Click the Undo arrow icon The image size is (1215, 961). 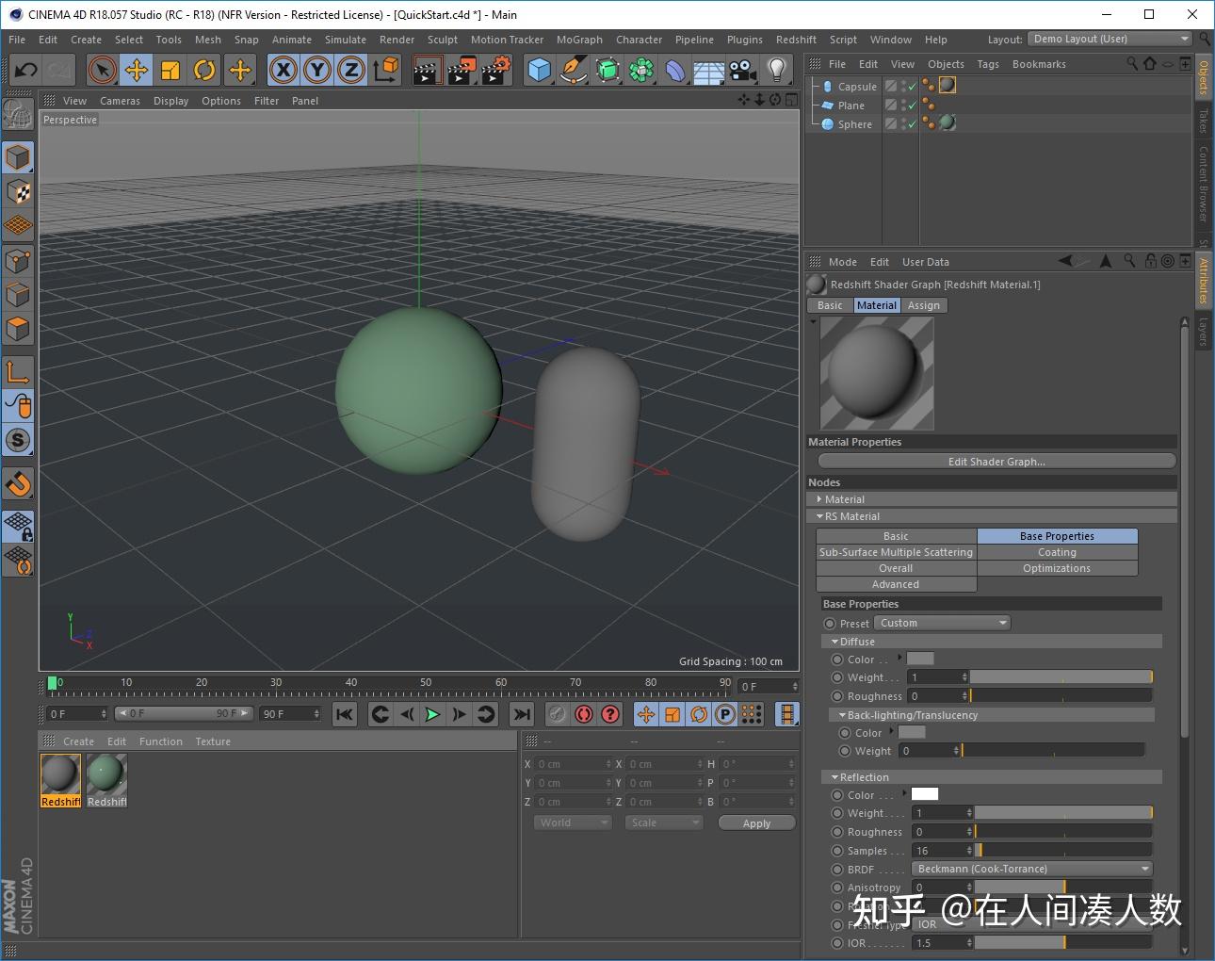click(x=24, y=70)
